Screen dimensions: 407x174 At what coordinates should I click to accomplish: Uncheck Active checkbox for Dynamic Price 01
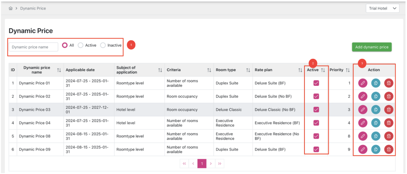click(x=316, y=83)
